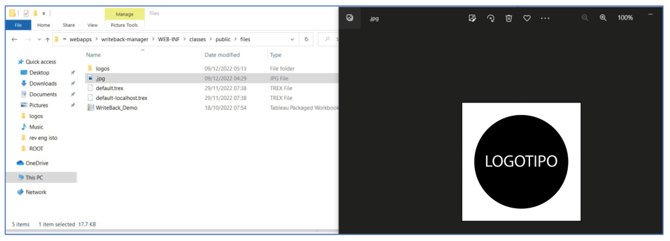Viewport: 670px width, 241px height.
Task: Expand chevron after classes in address bar
Action: click(210, 39)
